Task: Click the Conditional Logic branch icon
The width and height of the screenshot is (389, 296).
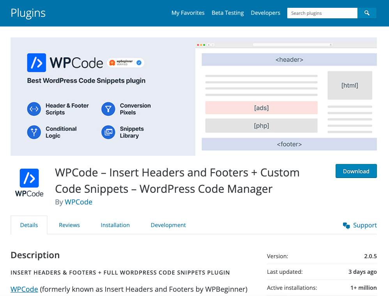Action: [x=34, y=132]
